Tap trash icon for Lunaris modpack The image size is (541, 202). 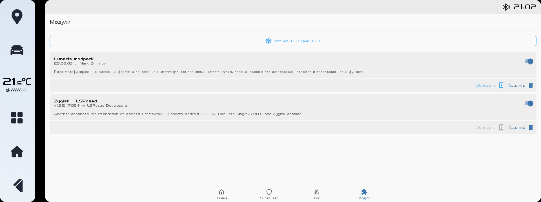pos(531,85)
